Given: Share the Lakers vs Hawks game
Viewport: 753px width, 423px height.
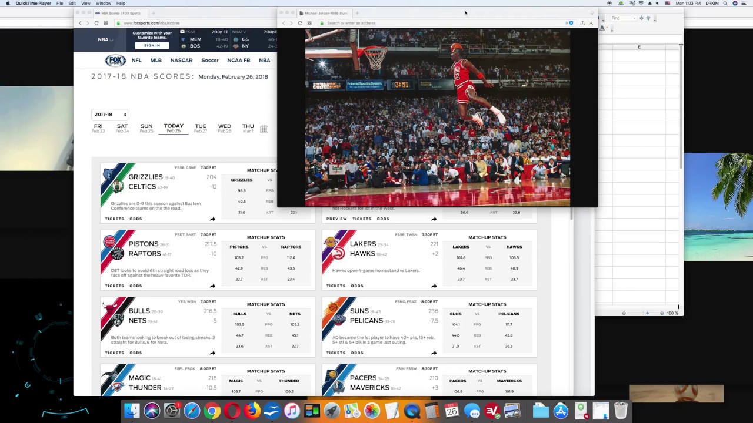Looking at the screenshot, I should (434, 286).
